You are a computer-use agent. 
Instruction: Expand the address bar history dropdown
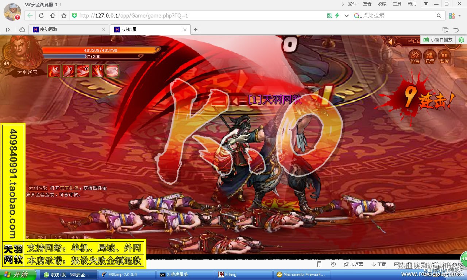coord(347,16)
